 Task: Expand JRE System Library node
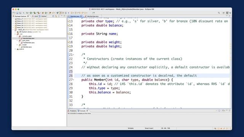[15, 32]
